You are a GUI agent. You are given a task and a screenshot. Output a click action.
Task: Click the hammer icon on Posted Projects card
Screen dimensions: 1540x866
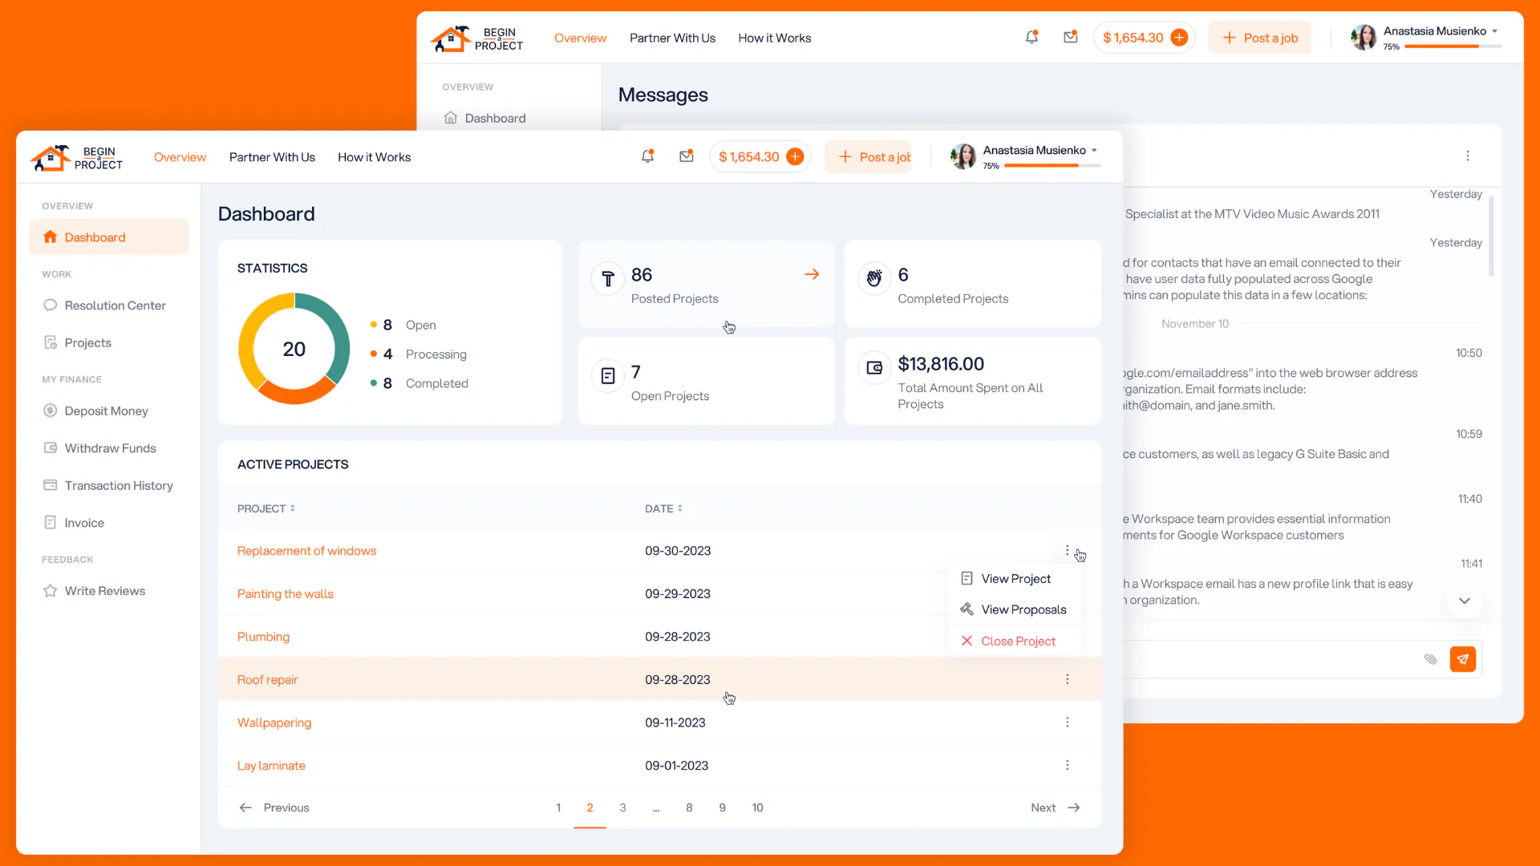tap(608, 278)
